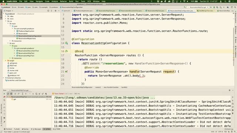237x133 pixels.
Task: Open the Build tool window button
Action: [x=17, y=129]
